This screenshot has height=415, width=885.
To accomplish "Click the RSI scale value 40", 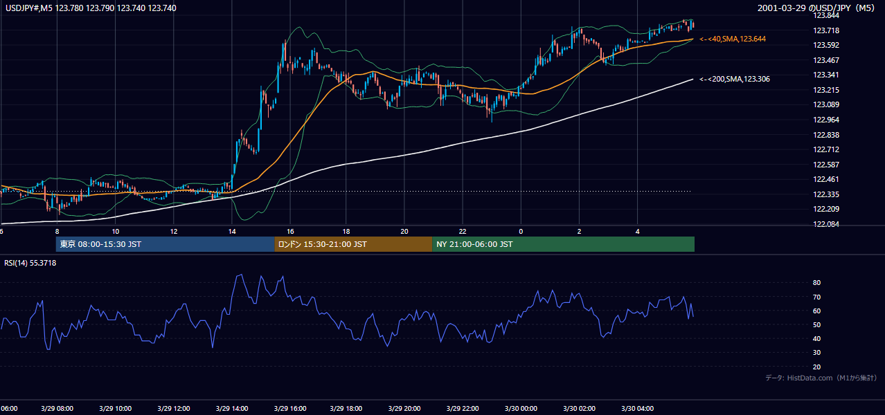I will (817, 339).
